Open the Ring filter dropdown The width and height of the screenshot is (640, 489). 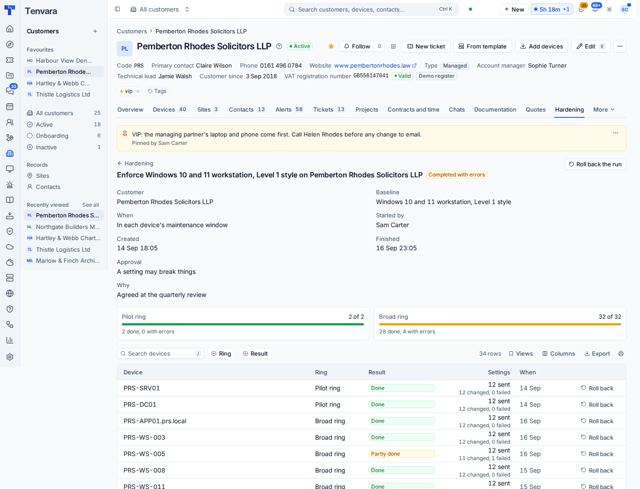[221, 353]
